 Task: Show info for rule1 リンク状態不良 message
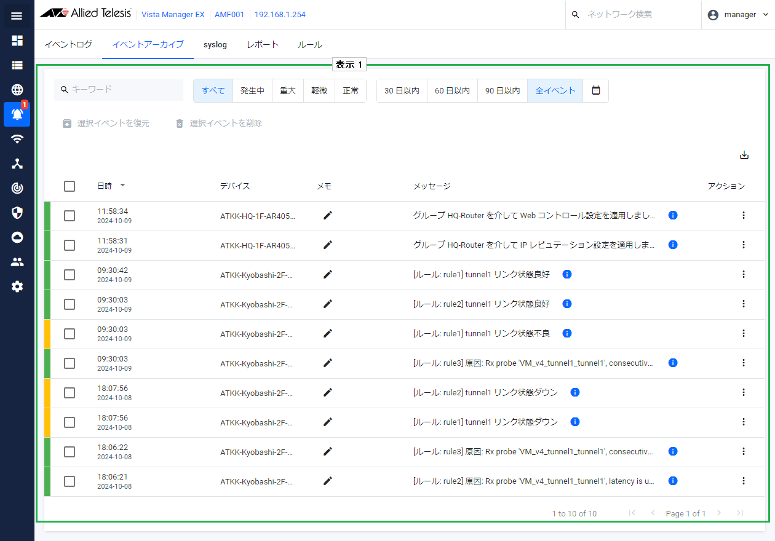[567, 333]
